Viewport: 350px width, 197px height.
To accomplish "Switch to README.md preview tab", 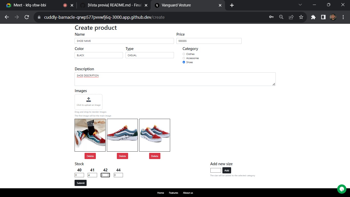I will point(114,5).
